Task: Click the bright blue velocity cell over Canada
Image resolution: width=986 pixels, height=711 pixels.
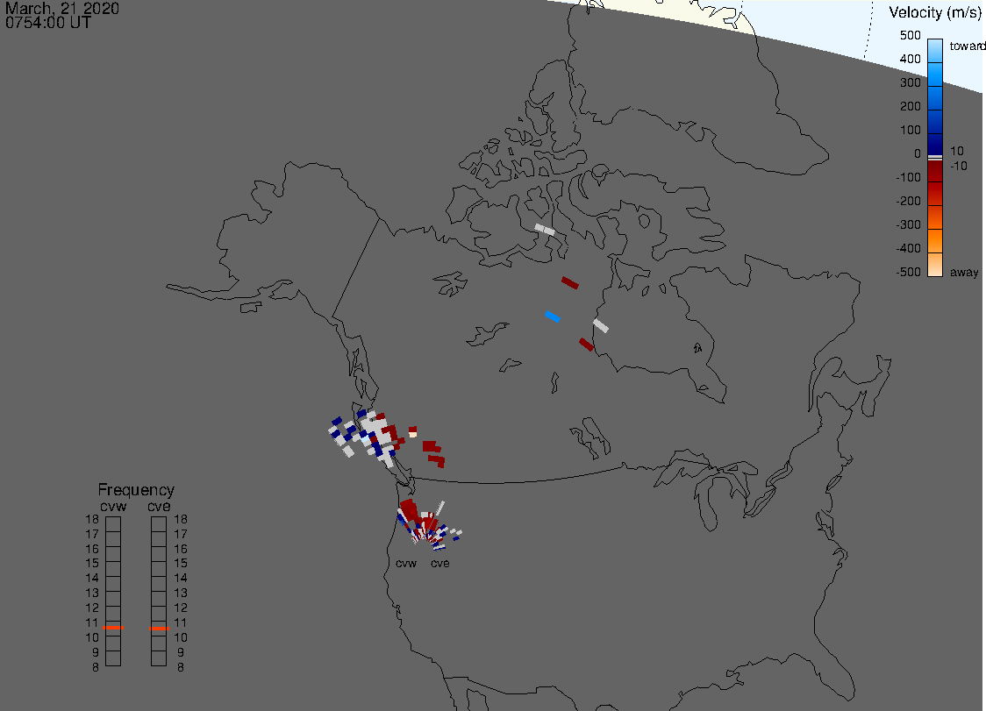Action: 553,316
